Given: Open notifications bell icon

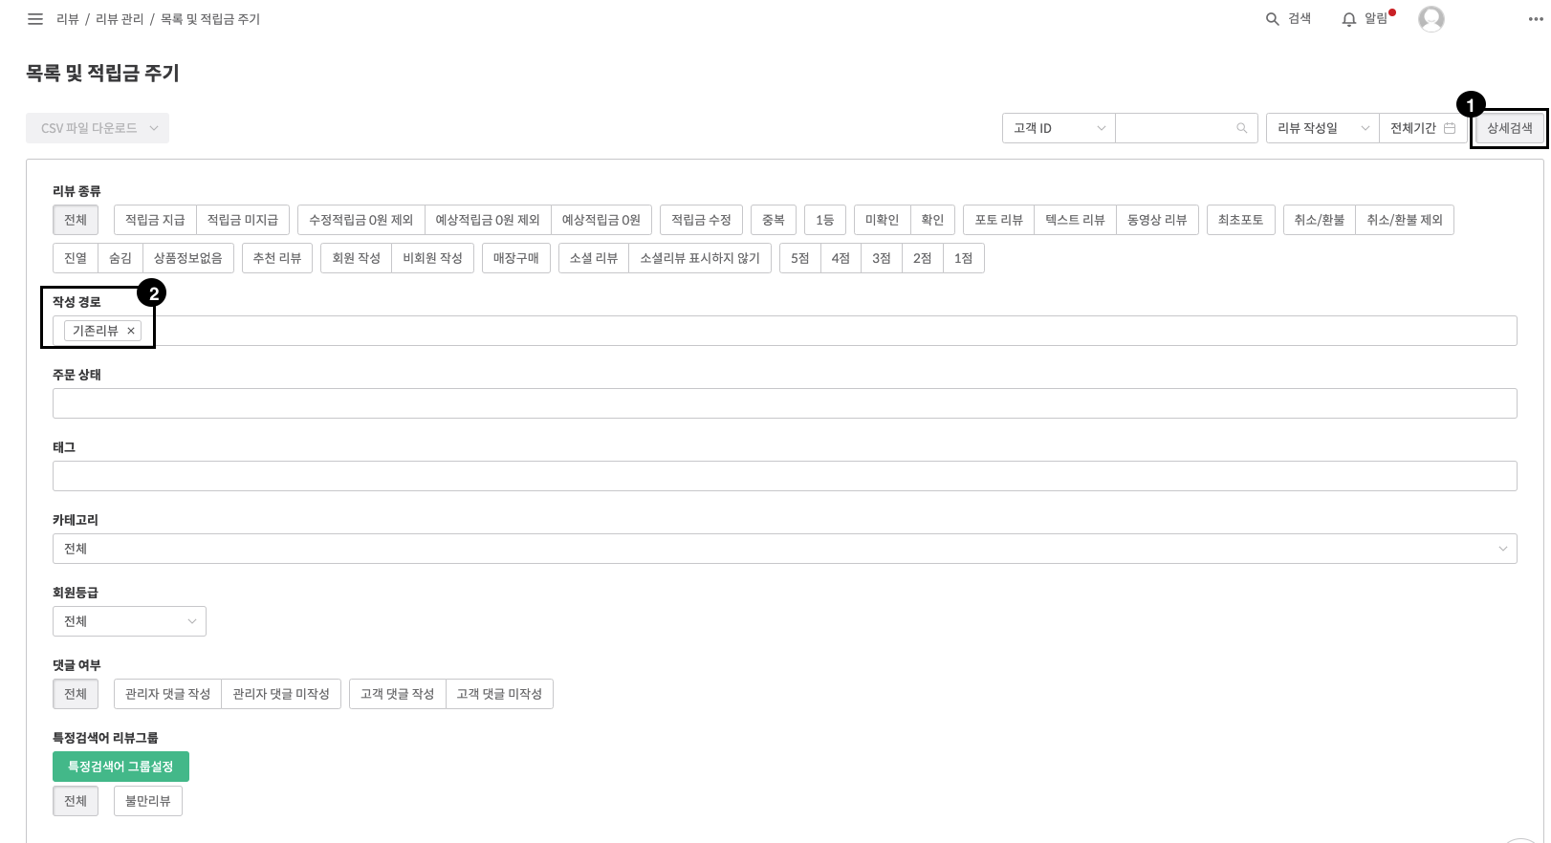Looking at the screenshot, I should click(x=1349, y=19).
